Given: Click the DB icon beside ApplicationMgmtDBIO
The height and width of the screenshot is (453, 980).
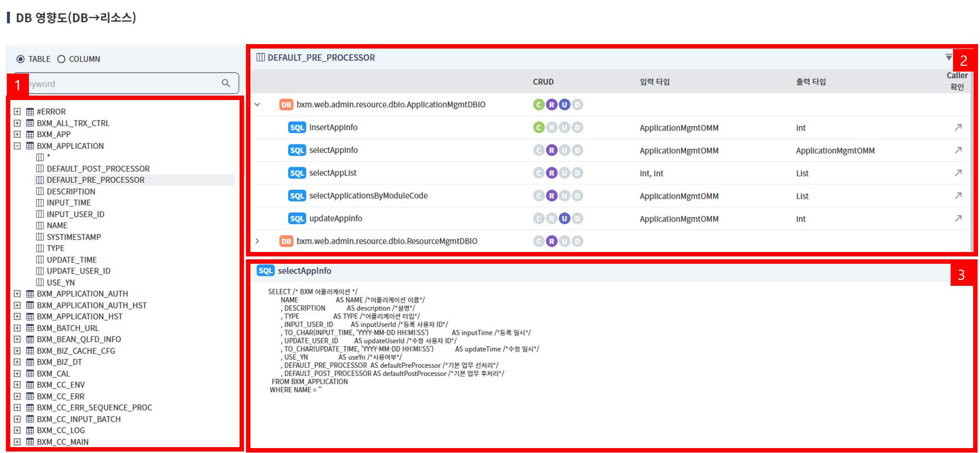Looking at the screenshot, I should 287,104.
